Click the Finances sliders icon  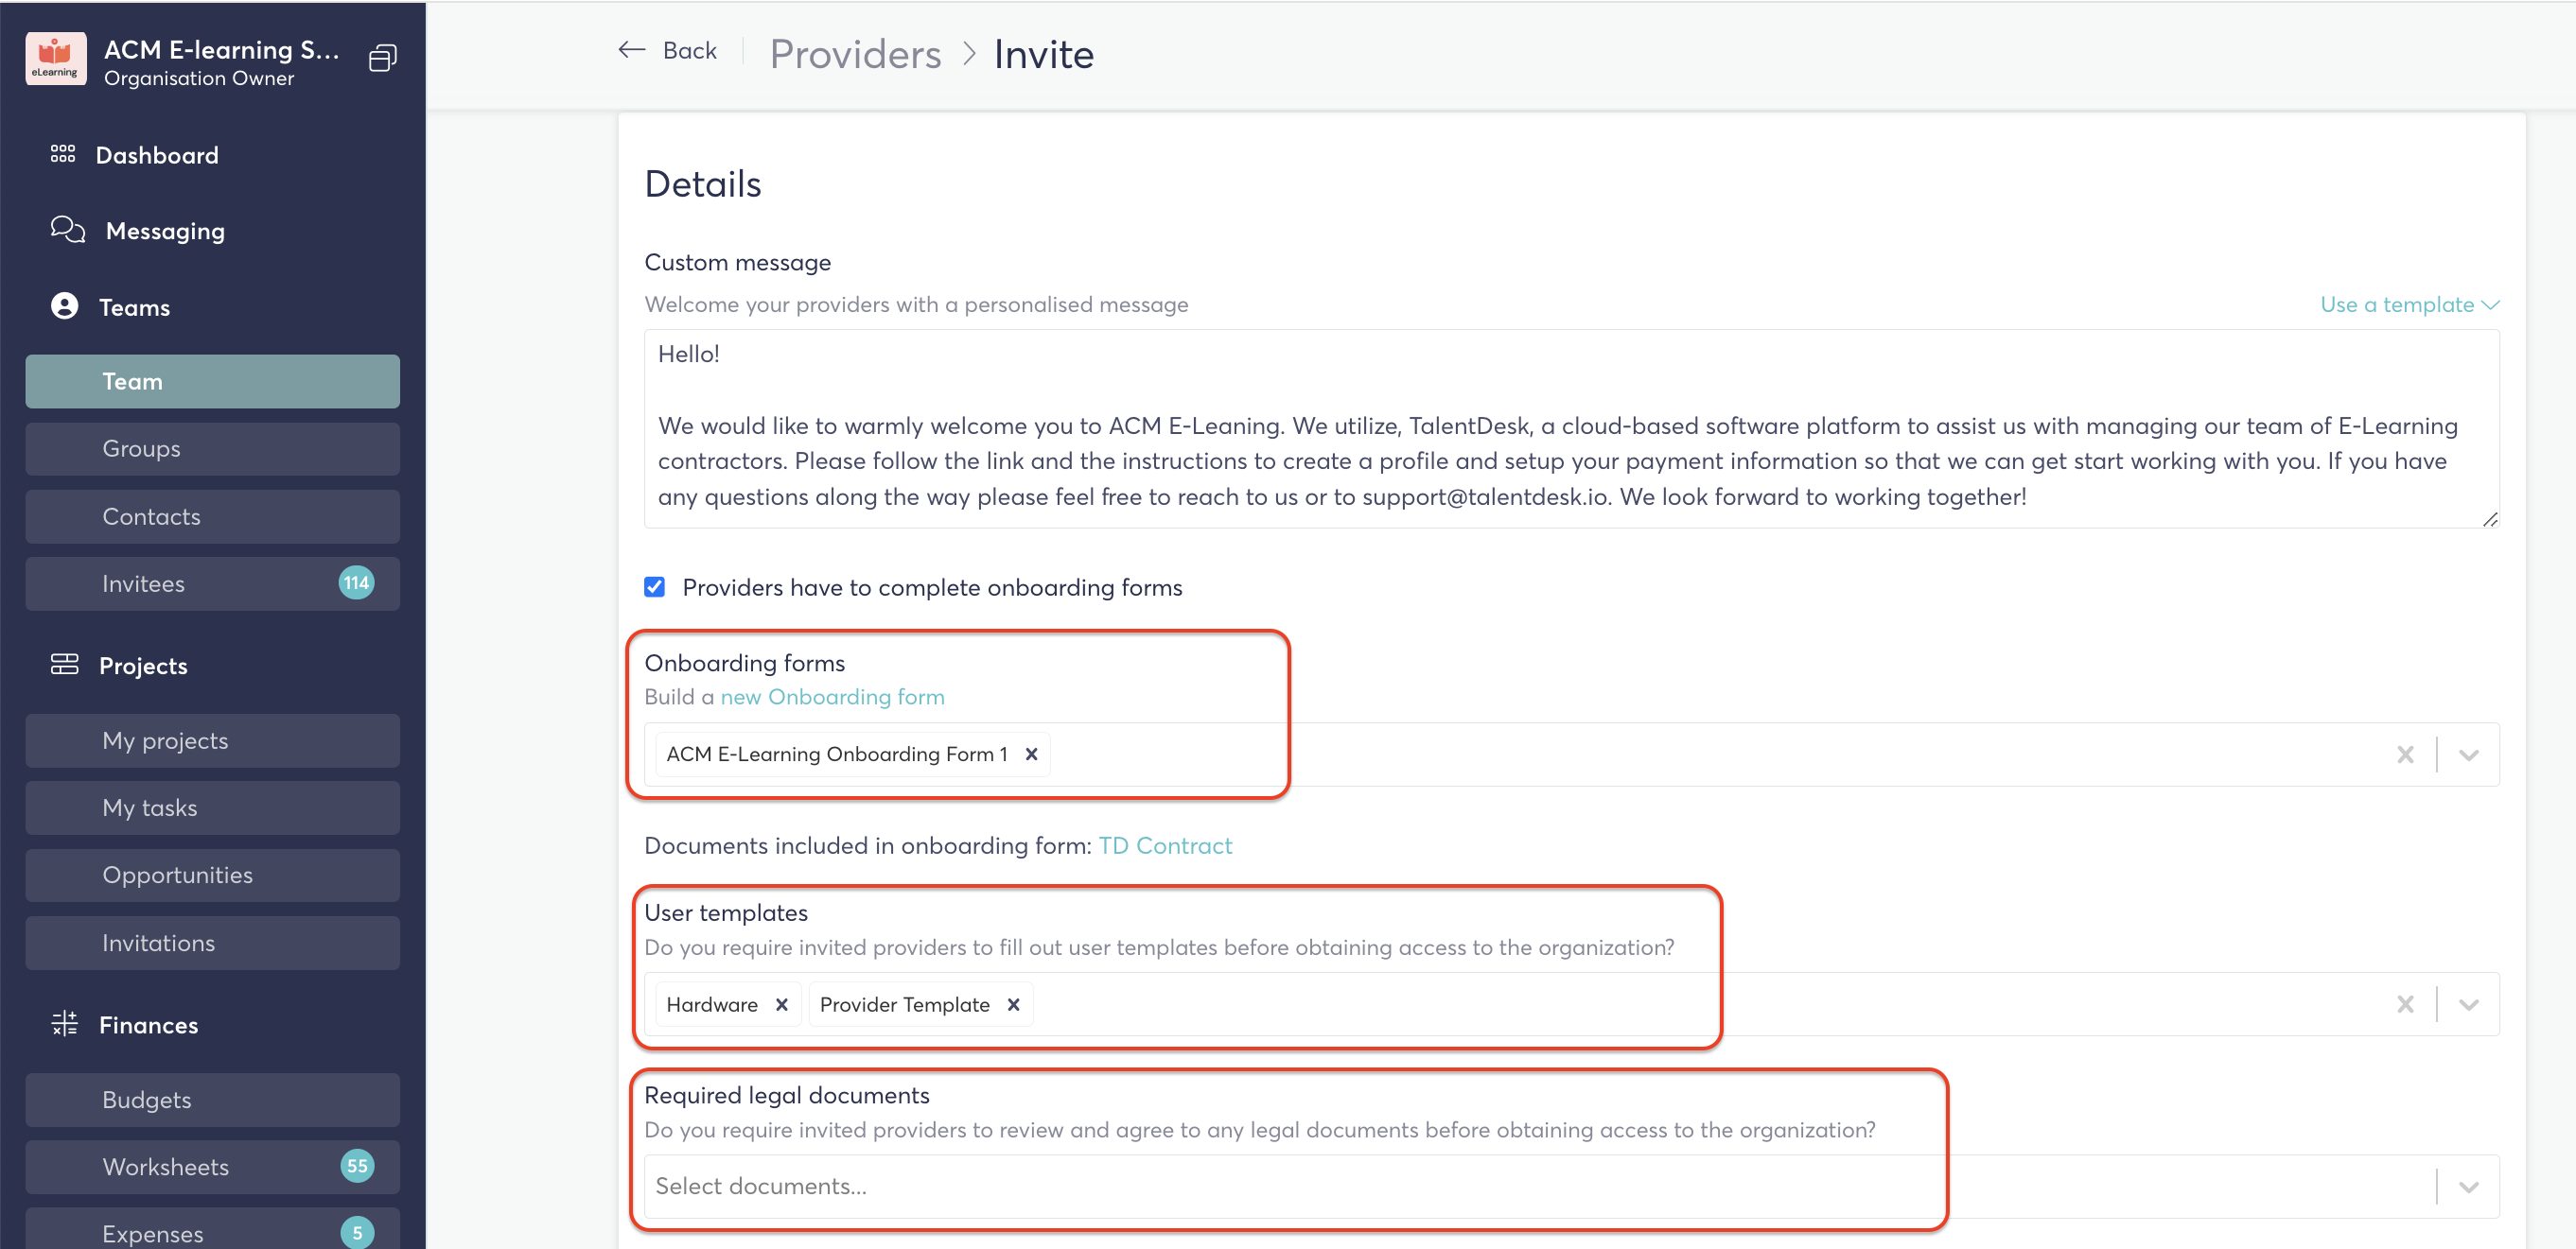click(x=65, y=1023)
